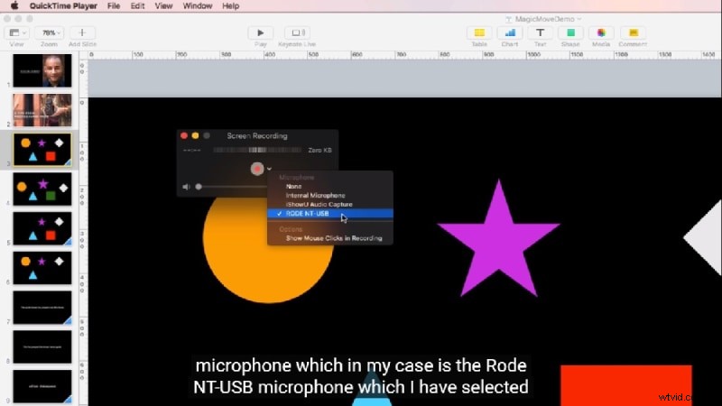The image size is (722, 406).
Task: Click the Keynote View toolbar icon
Action: pos(17,32)
